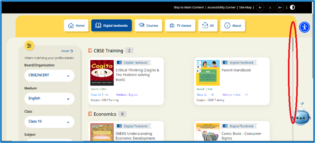Open the Cogito Critical Thinking book thumbnail
The image size is (315, 143).
102,73
